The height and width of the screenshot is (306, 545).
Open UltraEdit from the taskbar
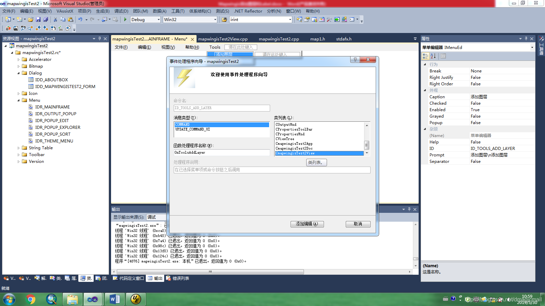pos(136,299)
